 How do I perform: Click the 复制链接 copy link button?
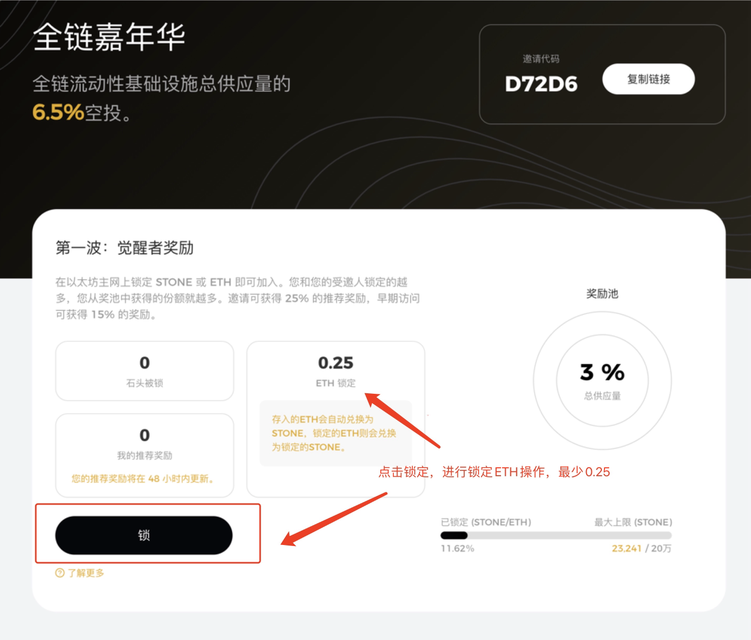tap(648, 79)
